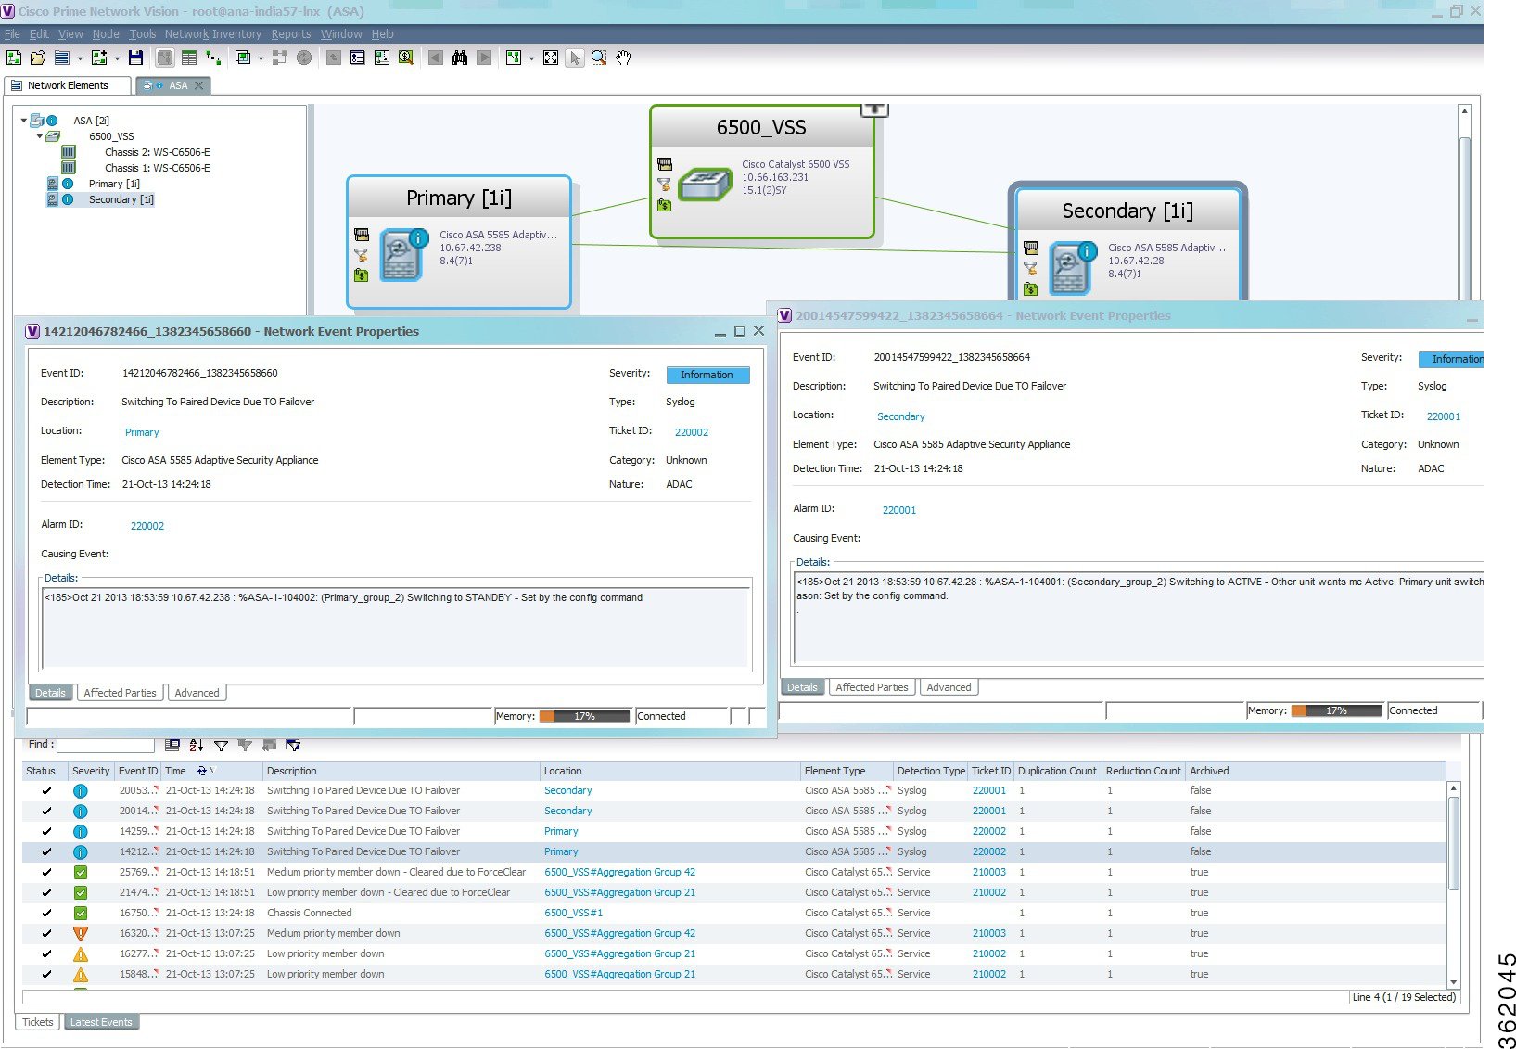Open the Node menu
1516x1049 pixels.
pos(106,34)
